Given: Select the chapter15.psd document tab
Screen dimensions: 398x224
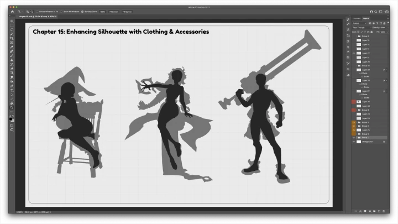Looking at the screenshot, I should pyautogui.click(x=38, y=17).
